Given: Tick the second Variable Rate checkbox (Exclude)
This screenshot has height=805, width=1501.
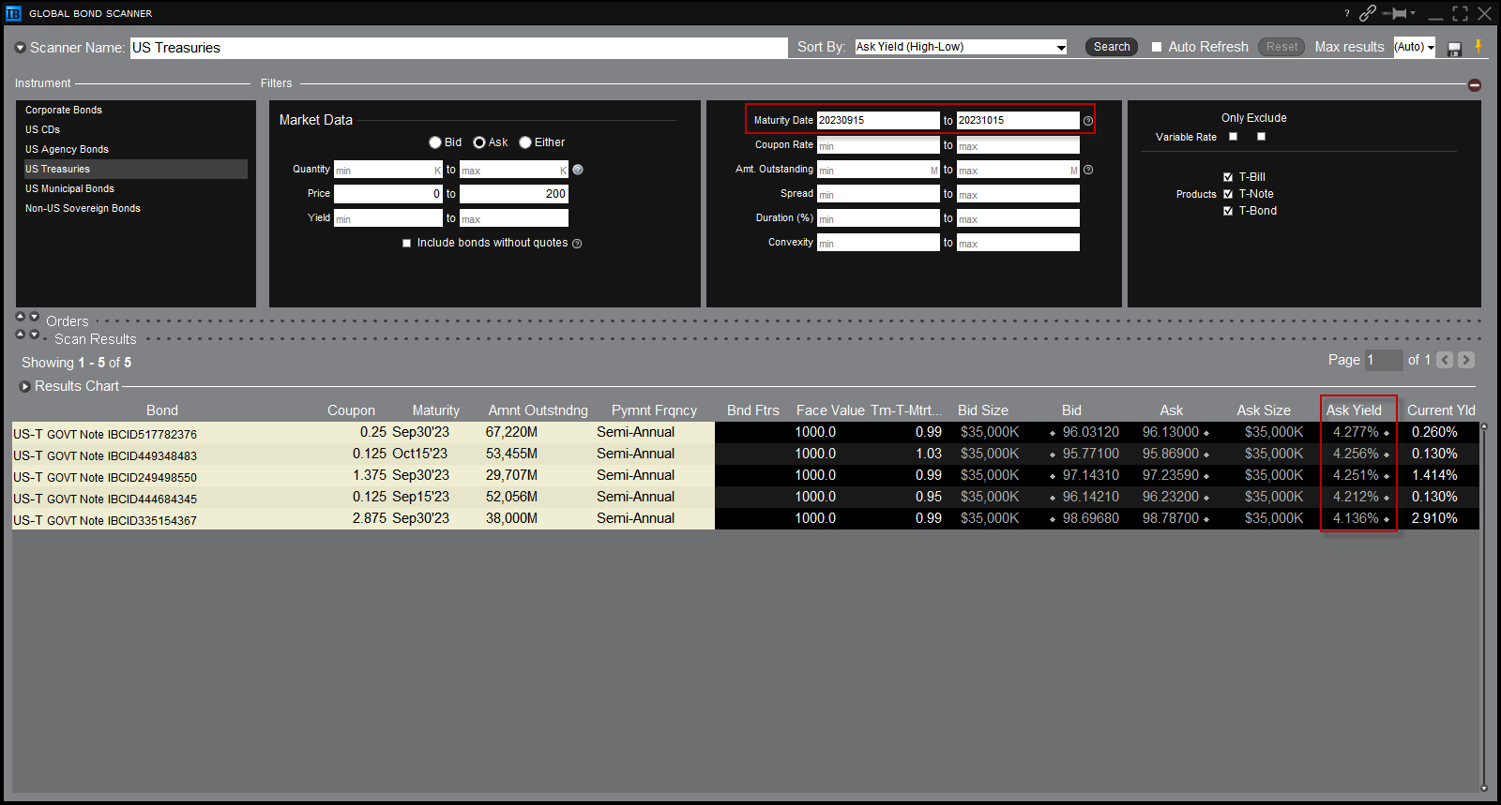Looking at the screenshot, I should 1262,137.
